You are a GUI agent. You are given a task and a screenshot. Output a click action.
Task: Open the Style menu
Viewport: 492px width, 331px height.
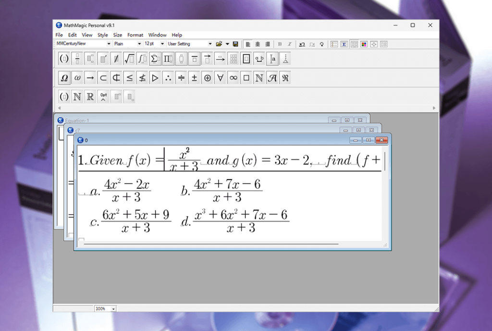[103, 35]
